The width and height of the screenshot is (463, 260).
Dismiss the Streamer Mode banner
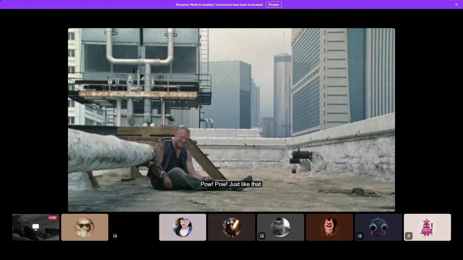coord(456,5)
